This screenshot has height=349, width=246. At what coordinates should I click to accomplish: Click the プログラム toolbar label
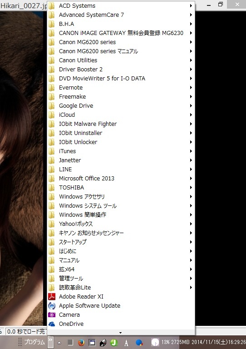coord(34,342)
